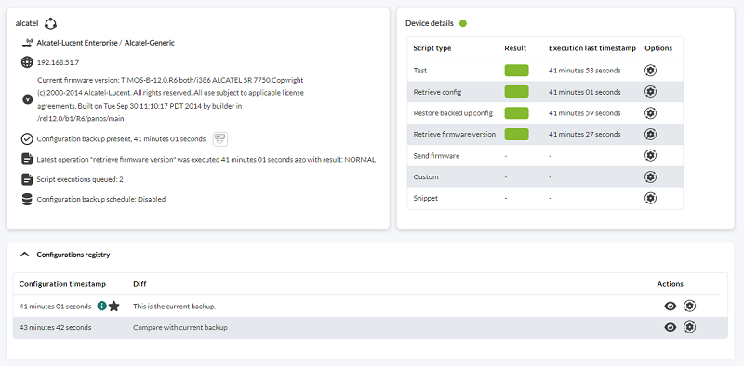
Task: Click the Script type column header
Action: [432, 48]
